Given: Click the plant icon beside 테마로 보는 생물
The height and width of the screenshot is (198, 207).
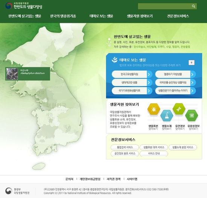Looking at the screenshot, I should [114, 60].
